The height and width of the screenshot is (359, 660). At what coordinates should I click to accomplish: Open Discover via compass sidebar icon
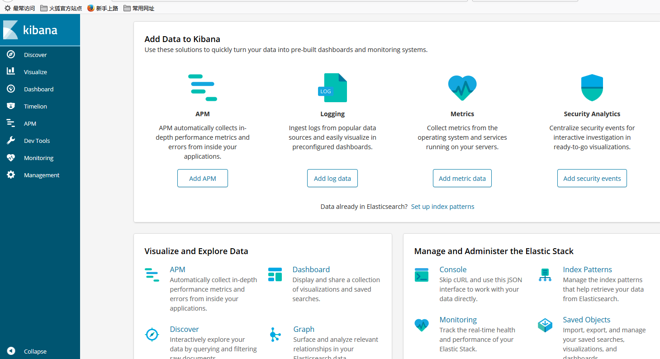point(11,55)
